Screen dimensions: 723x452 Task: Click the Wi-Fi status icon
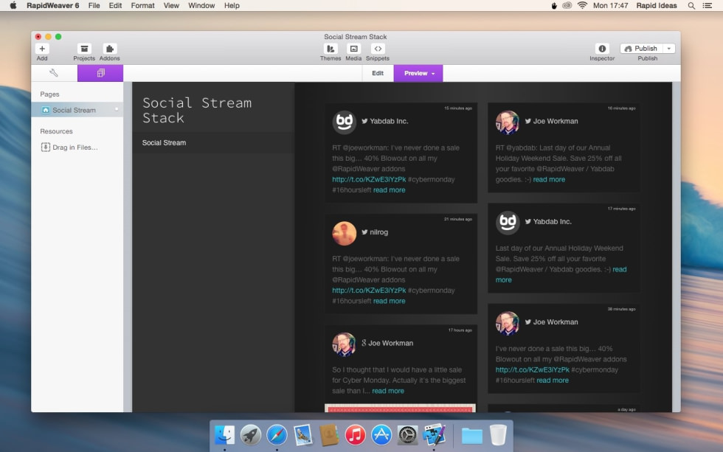click(582, 5)
